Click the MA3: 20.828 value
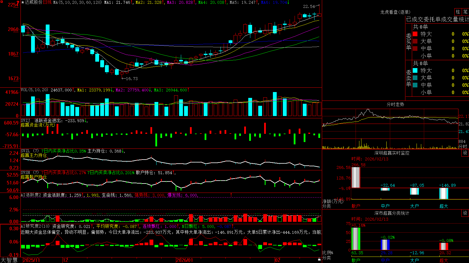The height and width of the screenshot is (263, 469). 180,2
